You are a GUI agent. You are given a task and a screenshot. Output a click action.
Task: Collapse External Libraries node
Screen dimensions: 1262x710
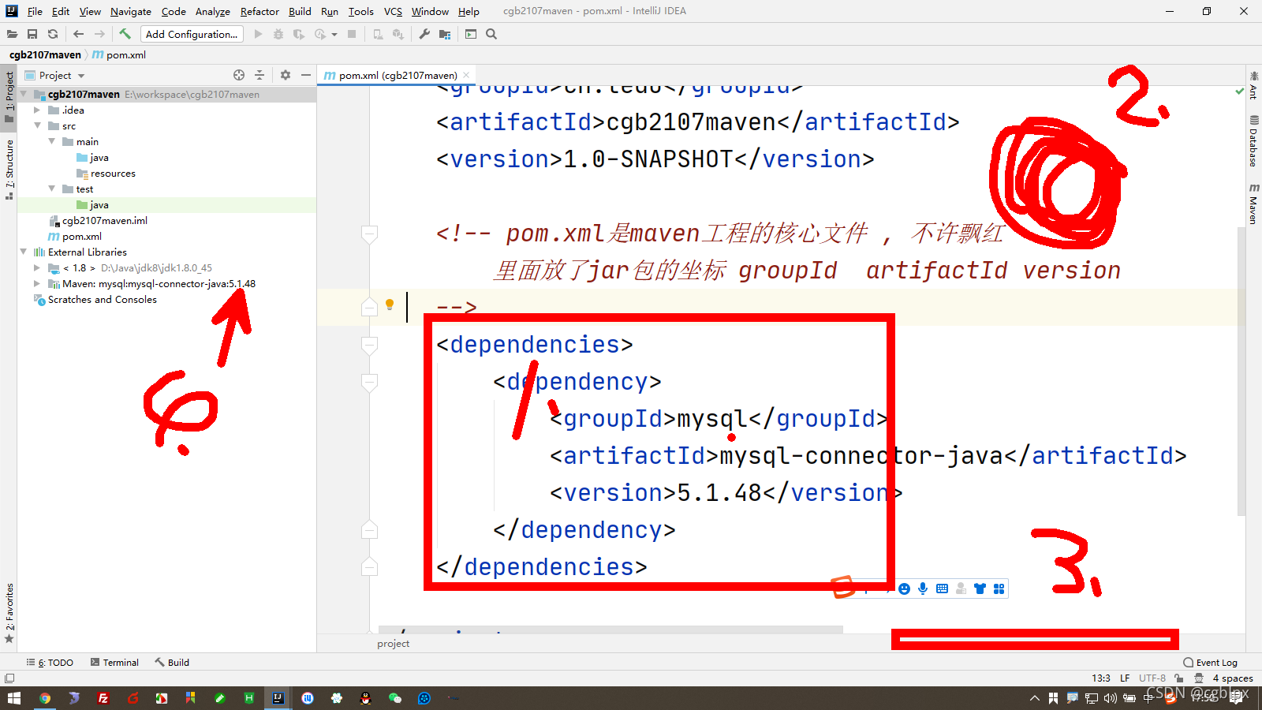pyautogui.click(x=24, y=252)
